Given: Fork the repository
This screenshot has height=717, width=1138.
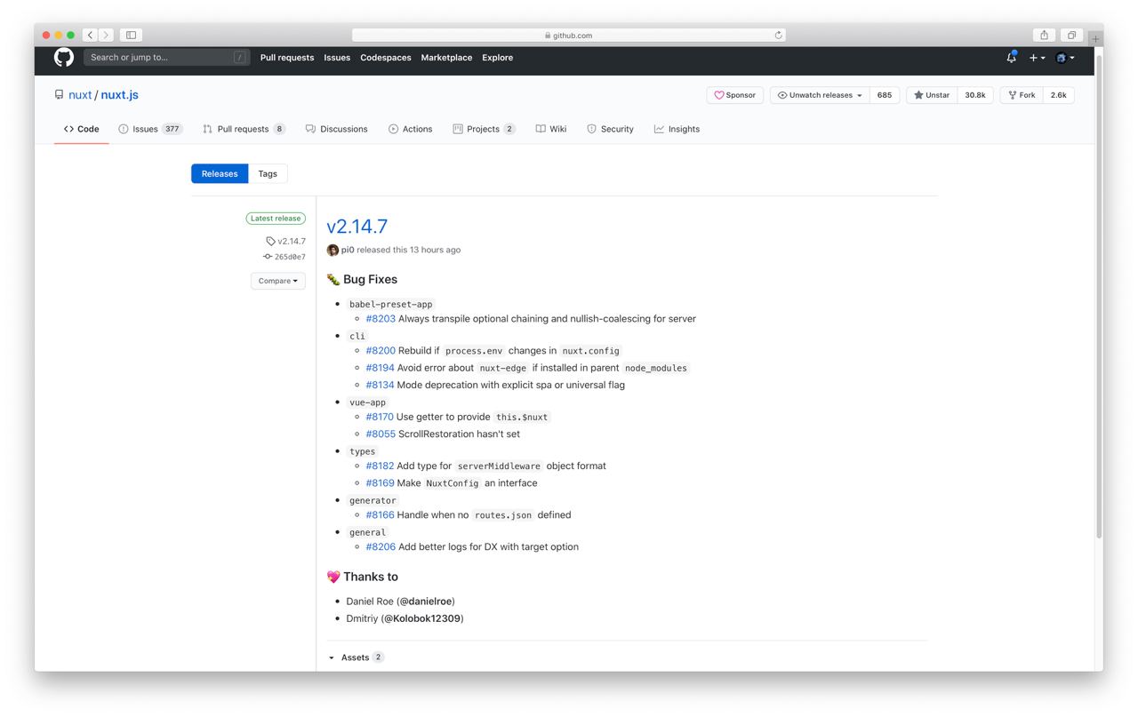Looking at the screenshot, I should tap(1022, 95).
